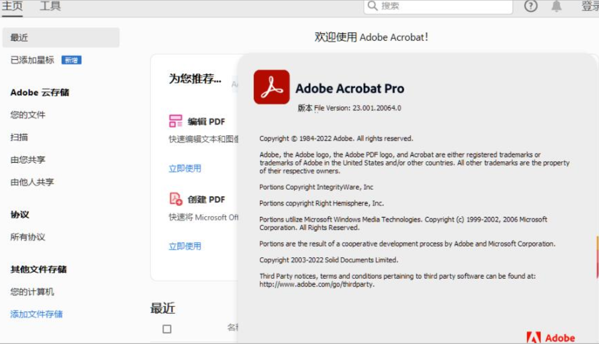
Task: Click the Create PDF (创建 PDF) icon
Action: click(x=176, y=199)
